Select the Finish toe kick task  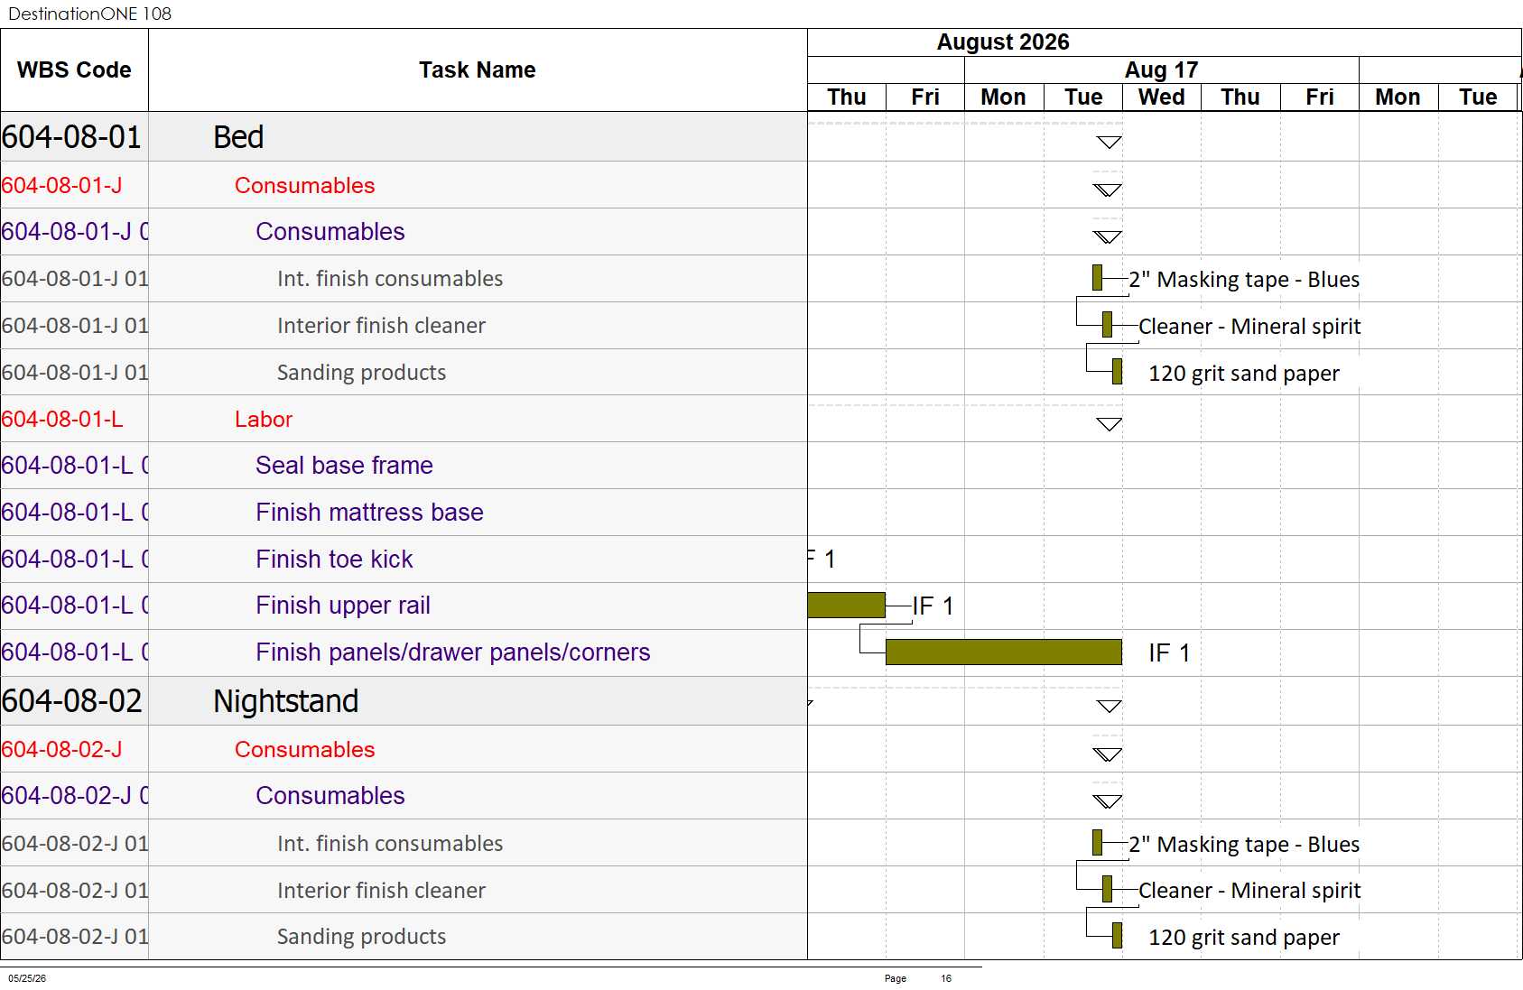[334, 560]
